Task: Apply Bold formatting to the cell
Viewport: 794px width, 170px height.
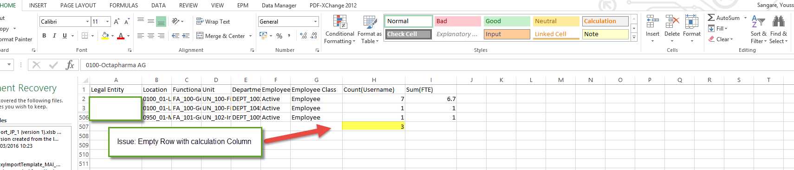Action: tap(44, 36)
